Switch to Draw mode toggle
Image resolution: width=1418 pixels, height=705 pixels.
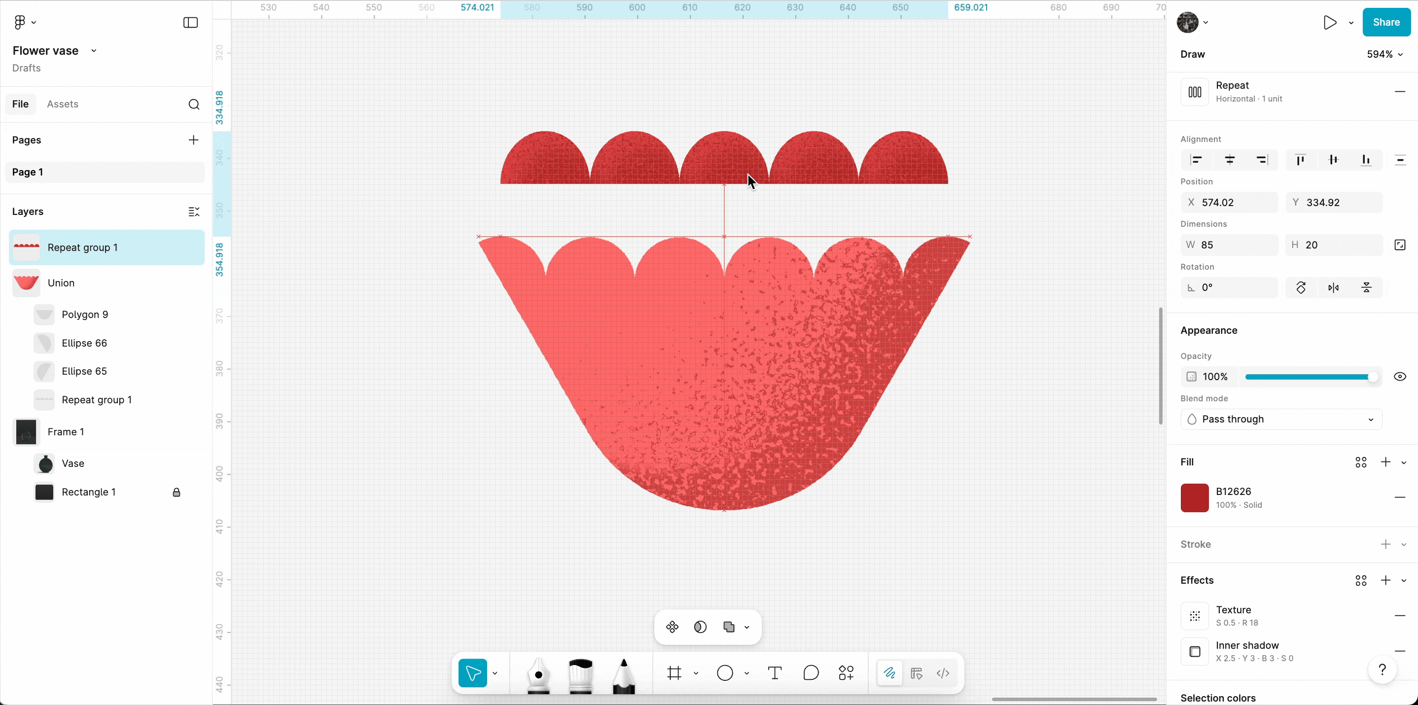(x=889, y=673)
